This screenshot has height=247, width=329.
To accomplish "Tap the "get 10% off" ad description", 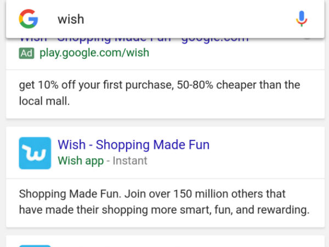I will [x=159, y=93].
